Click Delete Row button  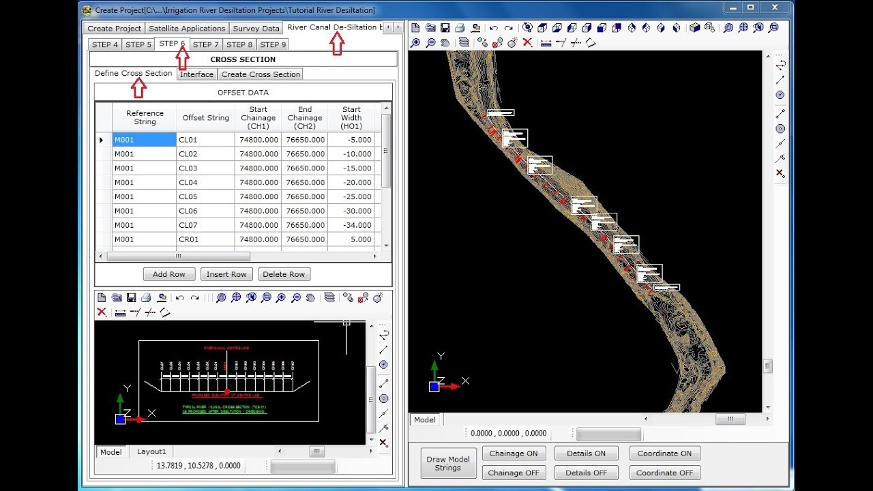pyautogui.click(x=284, y=274)
